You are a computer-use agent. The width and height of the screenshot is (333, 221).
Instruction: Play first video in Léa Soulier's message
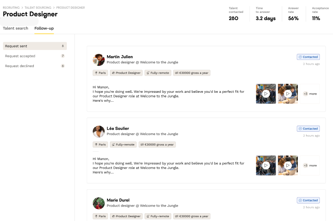(266, 165)
